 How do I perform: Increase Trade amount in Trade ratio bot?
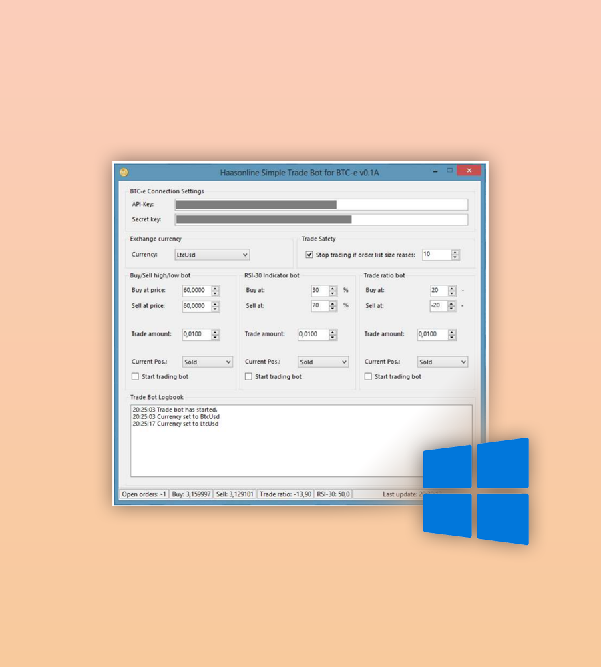(x=452, y=332)
